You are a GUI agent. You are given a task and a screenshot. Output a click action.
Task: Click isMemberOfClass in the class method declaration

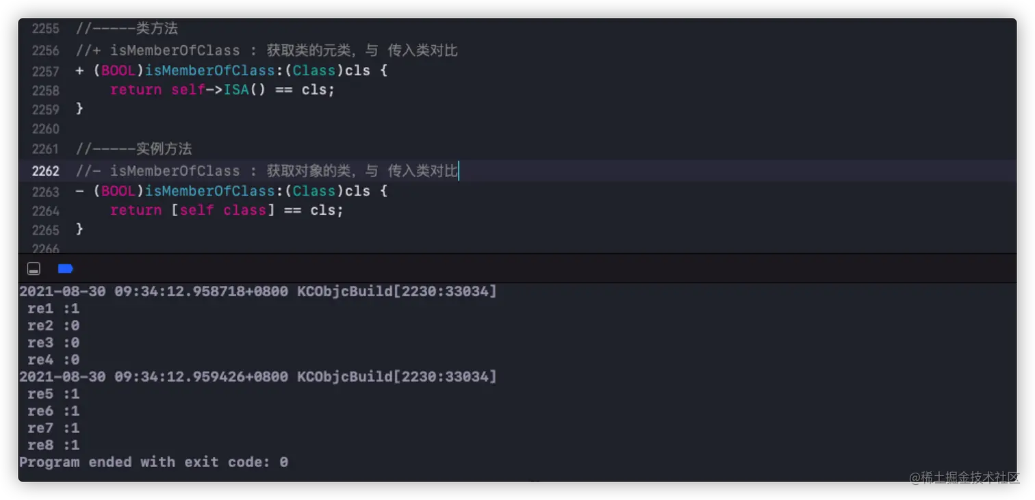[209, 70]
